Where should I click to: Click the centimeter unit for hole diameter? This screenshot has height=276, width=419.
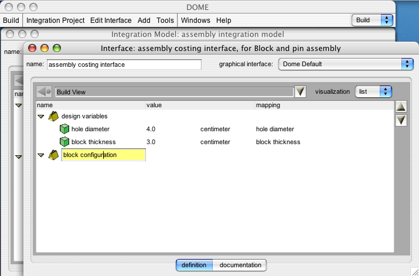215,130
